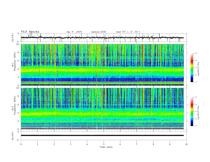Click the 'start UT = 0 :10: 1' text
Image resolution: width=210 pixels, height=162 pixels.
click(128, 32)
